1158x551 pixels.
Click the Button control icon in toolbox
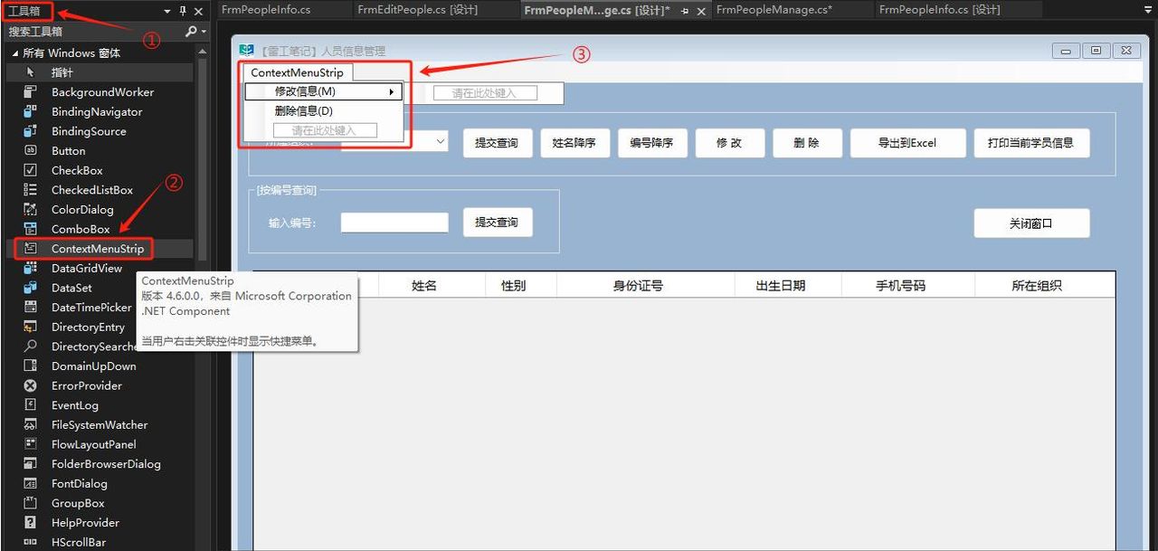[x=31, y=151]
